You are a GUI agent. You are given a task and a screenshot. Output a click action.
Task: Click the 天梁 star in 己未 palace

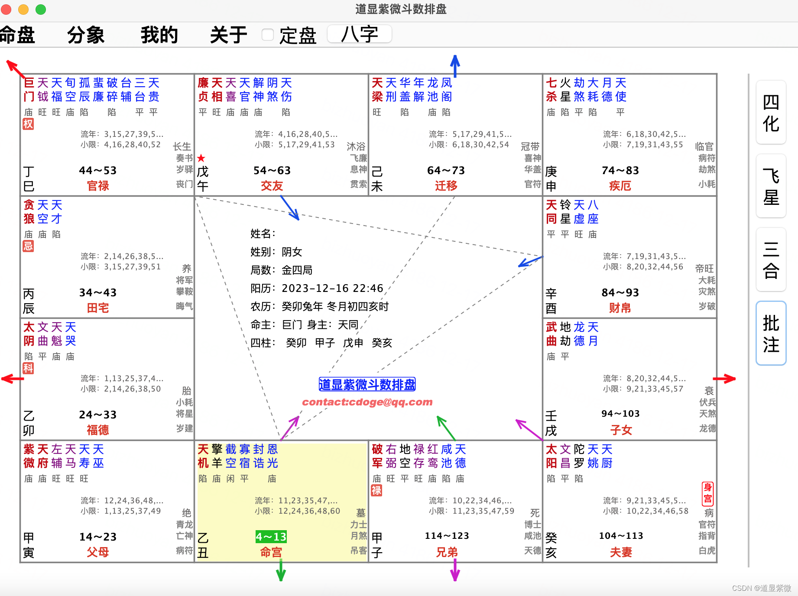(x=377, y=90)
